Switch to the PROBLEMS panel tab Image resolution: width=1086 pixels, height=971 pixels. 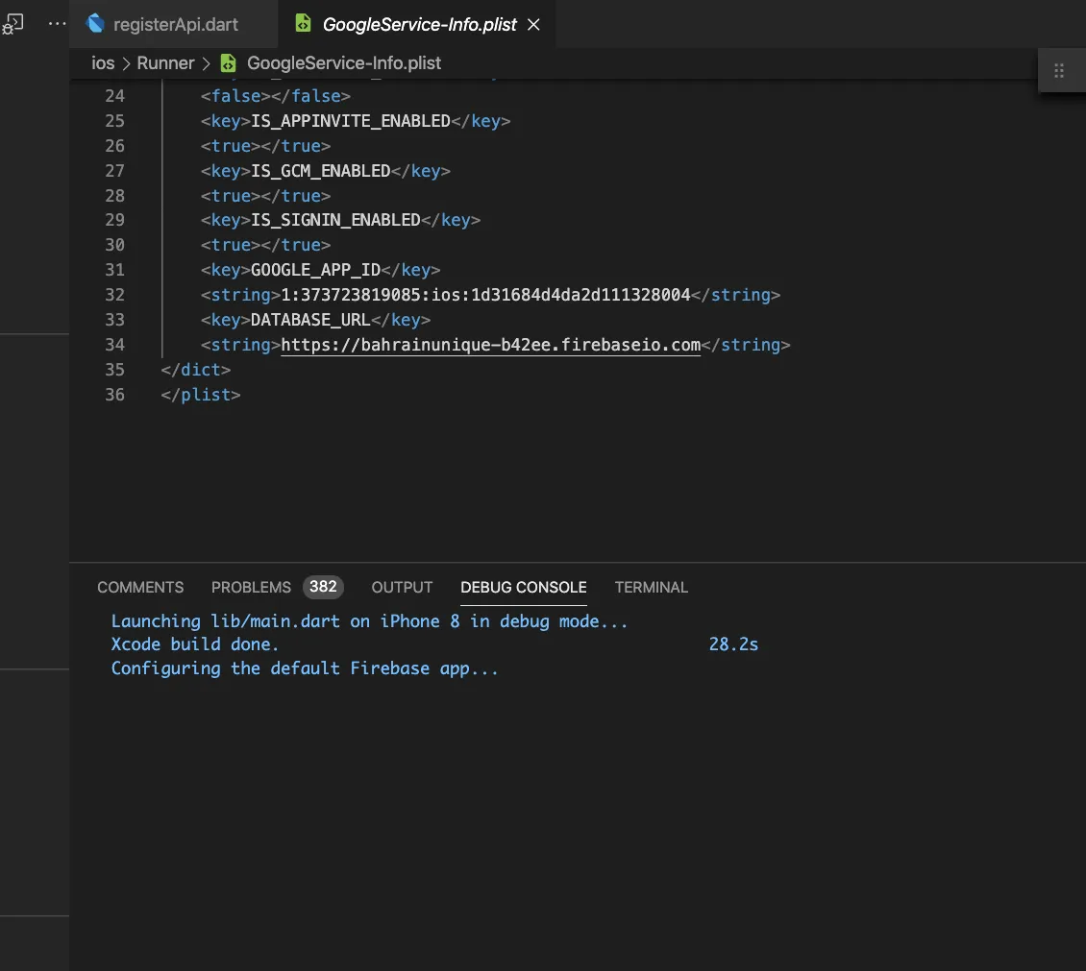[251, 587]
